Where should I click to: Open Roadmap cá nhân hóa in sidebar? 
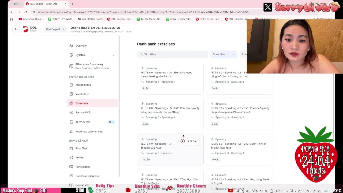[92, 132]
